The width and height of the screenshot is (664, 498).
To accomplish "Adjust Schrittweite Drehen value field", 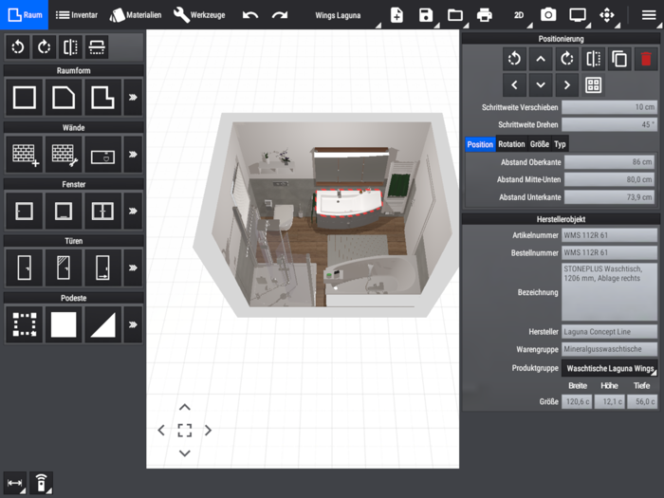I will click(609, 124).
